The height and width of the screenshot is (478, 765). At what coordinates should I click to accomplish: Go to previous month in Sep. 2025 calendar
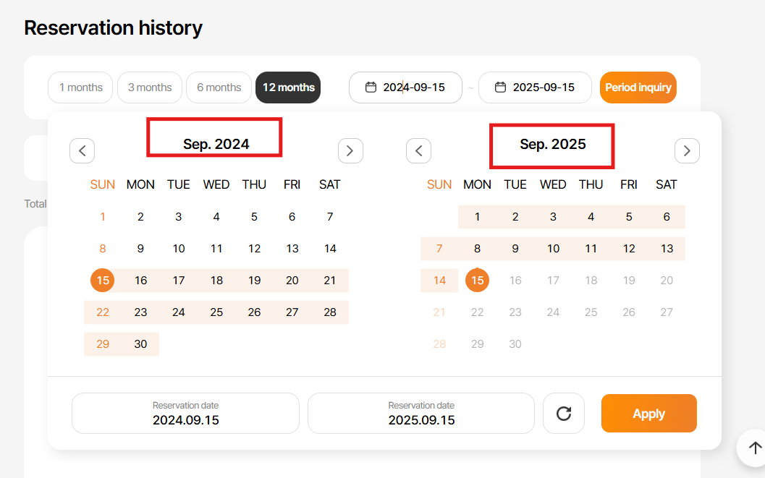[419, 150]
